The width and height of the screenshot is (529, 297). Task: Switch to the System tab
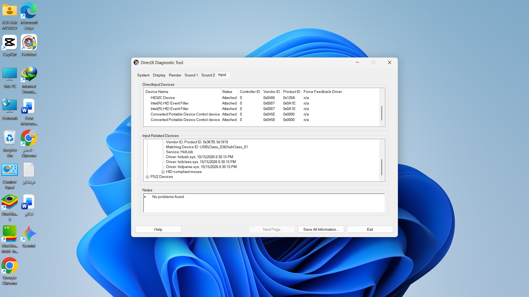[x=143, y=75]
